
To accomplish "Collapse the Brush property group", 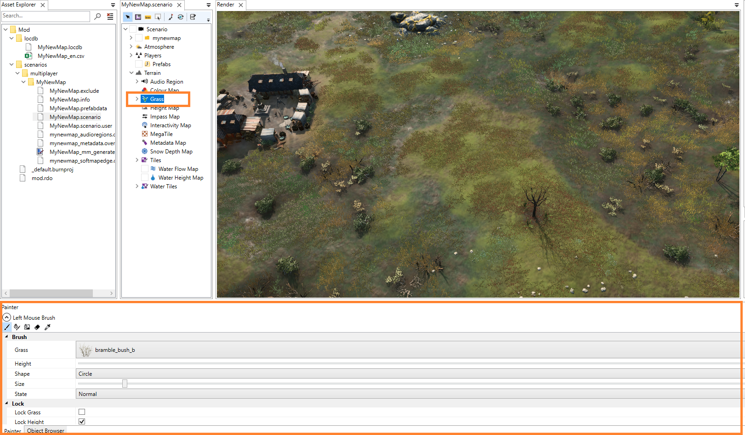I will [x=6, y=337].
